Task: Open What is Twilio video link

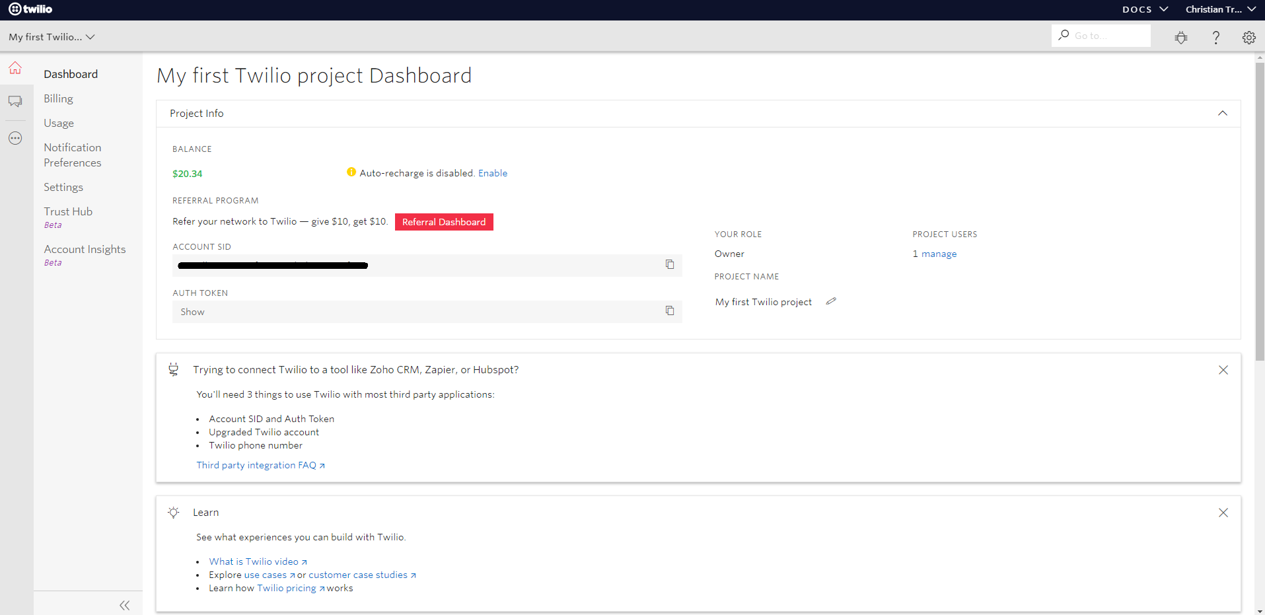Action: tap(258, 561)
